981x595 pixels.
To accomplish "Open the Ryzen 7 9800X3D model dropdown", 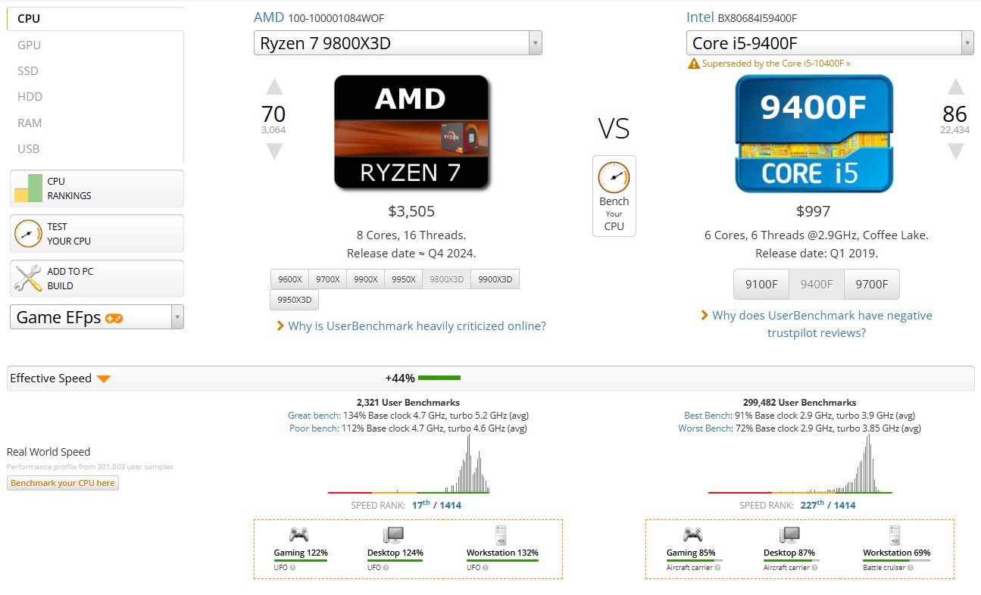I will [535, 43].
